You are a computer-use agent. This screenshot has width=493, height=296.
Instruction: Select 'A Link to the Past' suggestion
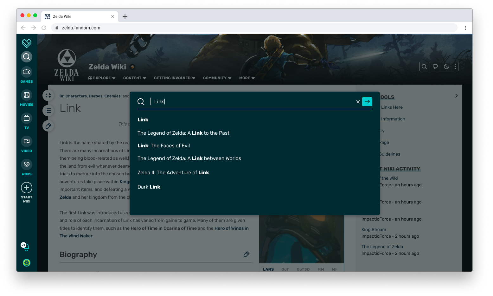(x=183, y=133)
